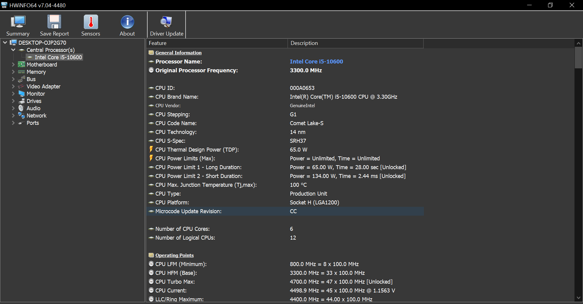Click the lightning icon beside CPU TDP
This screenshot has width=583, height=304.
[x=151, y=149]
